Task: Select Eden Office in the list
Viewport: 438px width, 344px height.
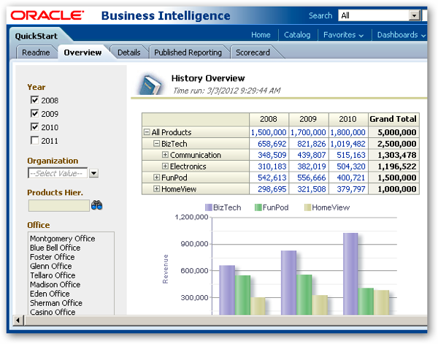Action: coord(50,294)
